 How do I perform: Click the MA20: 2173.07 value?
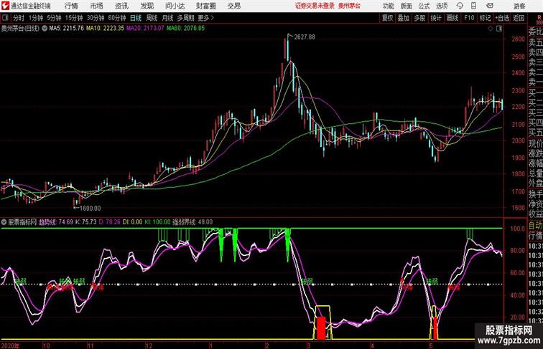click(145, 29)
